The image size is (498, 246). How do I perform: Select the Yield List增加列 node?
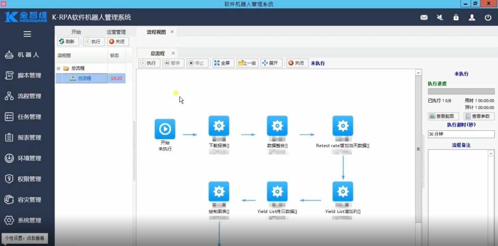click(343, 192)
